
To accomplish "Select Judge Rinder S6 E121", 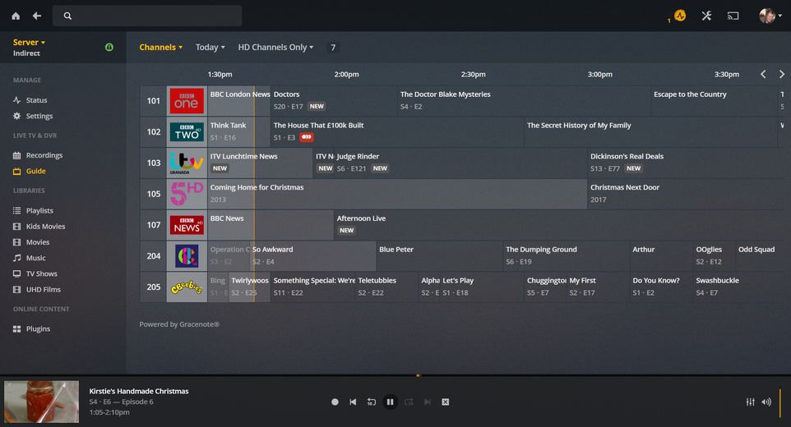I will point(460,163).
